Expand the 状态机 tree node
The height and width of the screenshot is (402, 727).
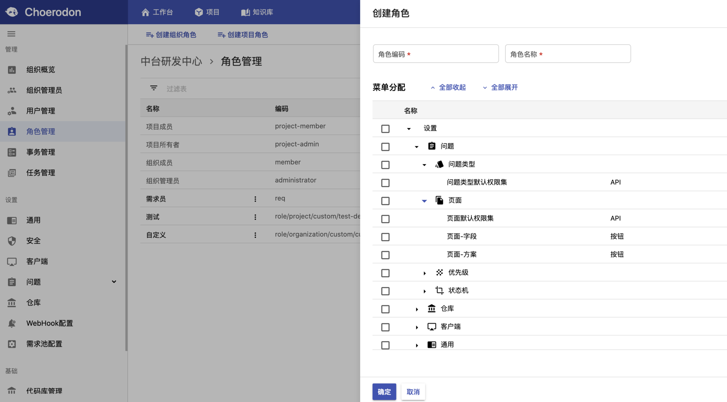[424, 291]
